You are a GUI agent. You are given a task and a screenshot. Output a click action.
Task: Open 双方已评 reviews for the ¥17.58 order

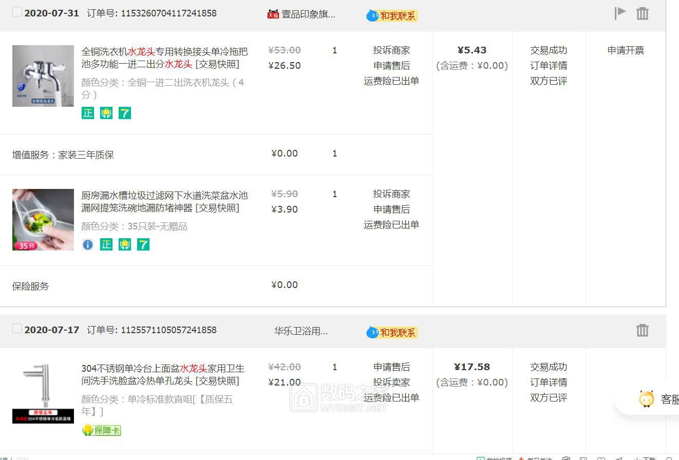549,398
